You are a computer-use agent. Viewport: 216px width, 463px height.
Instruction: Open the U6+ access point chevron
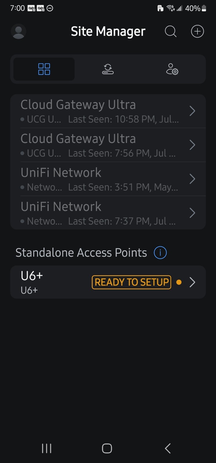[192, 282]
